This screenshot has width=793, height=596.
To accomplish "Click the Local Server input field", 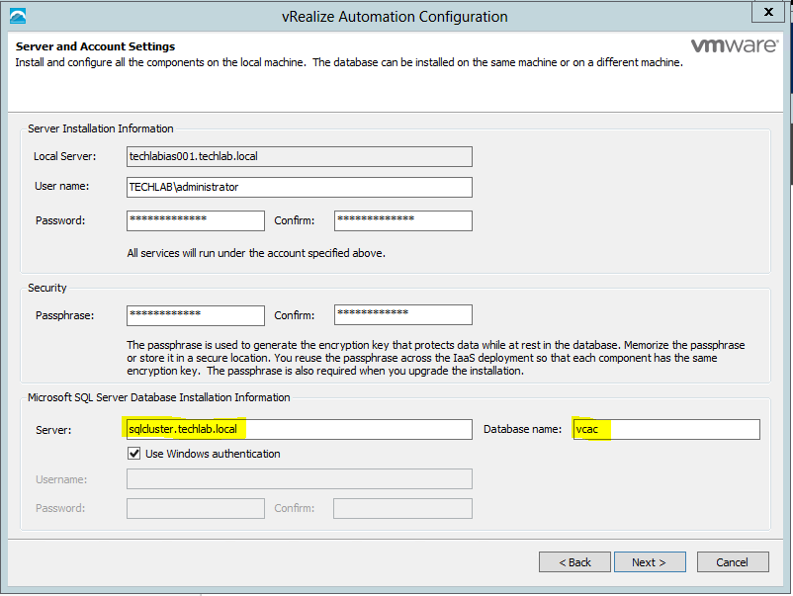I will pyautogui.click(x=300, y=157).
